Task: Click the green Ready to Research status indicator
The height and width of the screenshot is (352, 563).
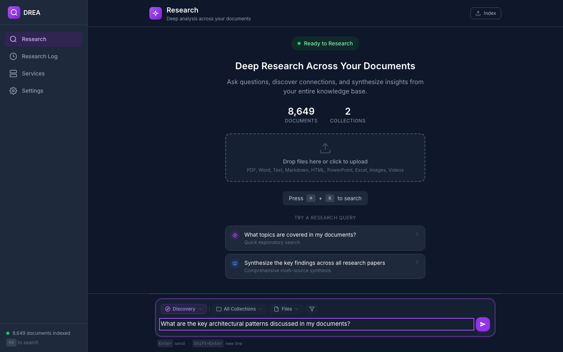Action: coord(325,43)
